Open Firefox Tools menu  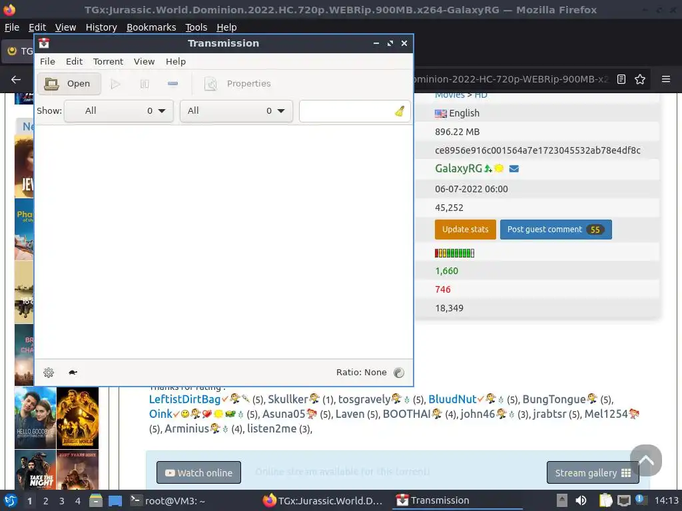click(x=196, y=27)
